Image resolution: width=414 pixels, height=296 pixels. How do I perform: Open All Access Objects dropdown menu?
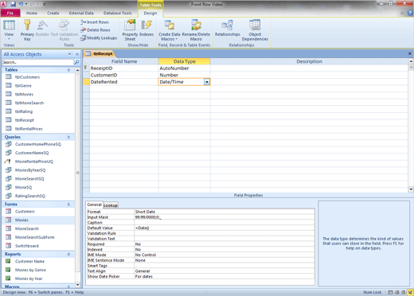[69, 54]
